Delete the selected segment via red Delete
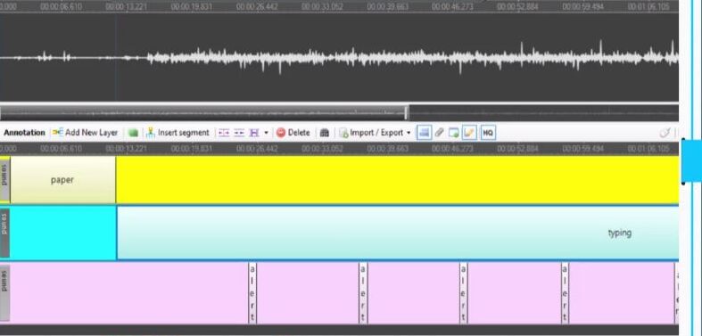This screenshot has width=702, height=336. click(x=293, y=133)
